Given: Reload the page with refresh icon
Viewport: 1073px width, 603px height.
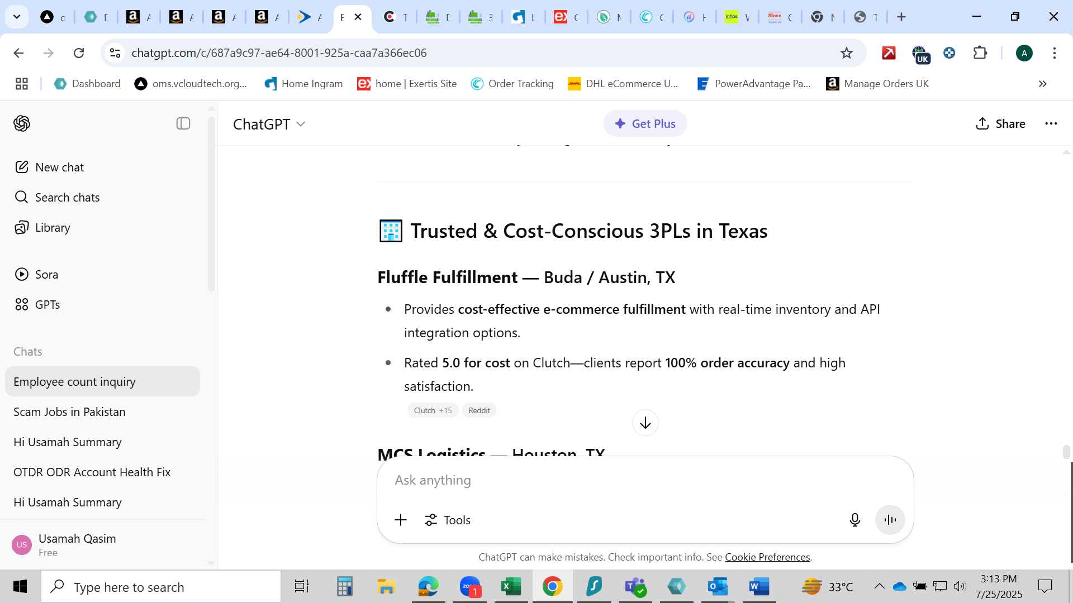Looking at the screenshot, I should [x=79, y=52].
